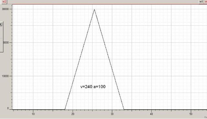207x119 pixels.
Task: Close the side panel with the x button
Action: point(1,24)
